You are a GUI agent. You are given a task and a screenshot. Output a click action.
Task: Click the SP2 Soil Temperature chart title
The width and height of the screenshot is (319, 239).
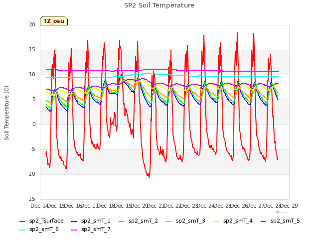coord(159,5)
